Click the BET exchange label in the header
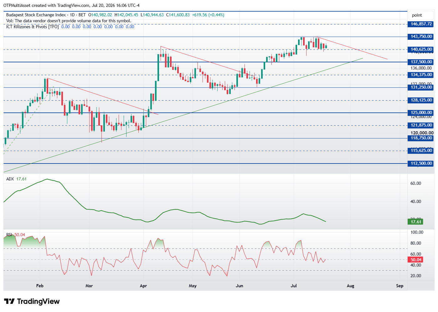The width and height of the screenshot is (438, 312). 82,15
